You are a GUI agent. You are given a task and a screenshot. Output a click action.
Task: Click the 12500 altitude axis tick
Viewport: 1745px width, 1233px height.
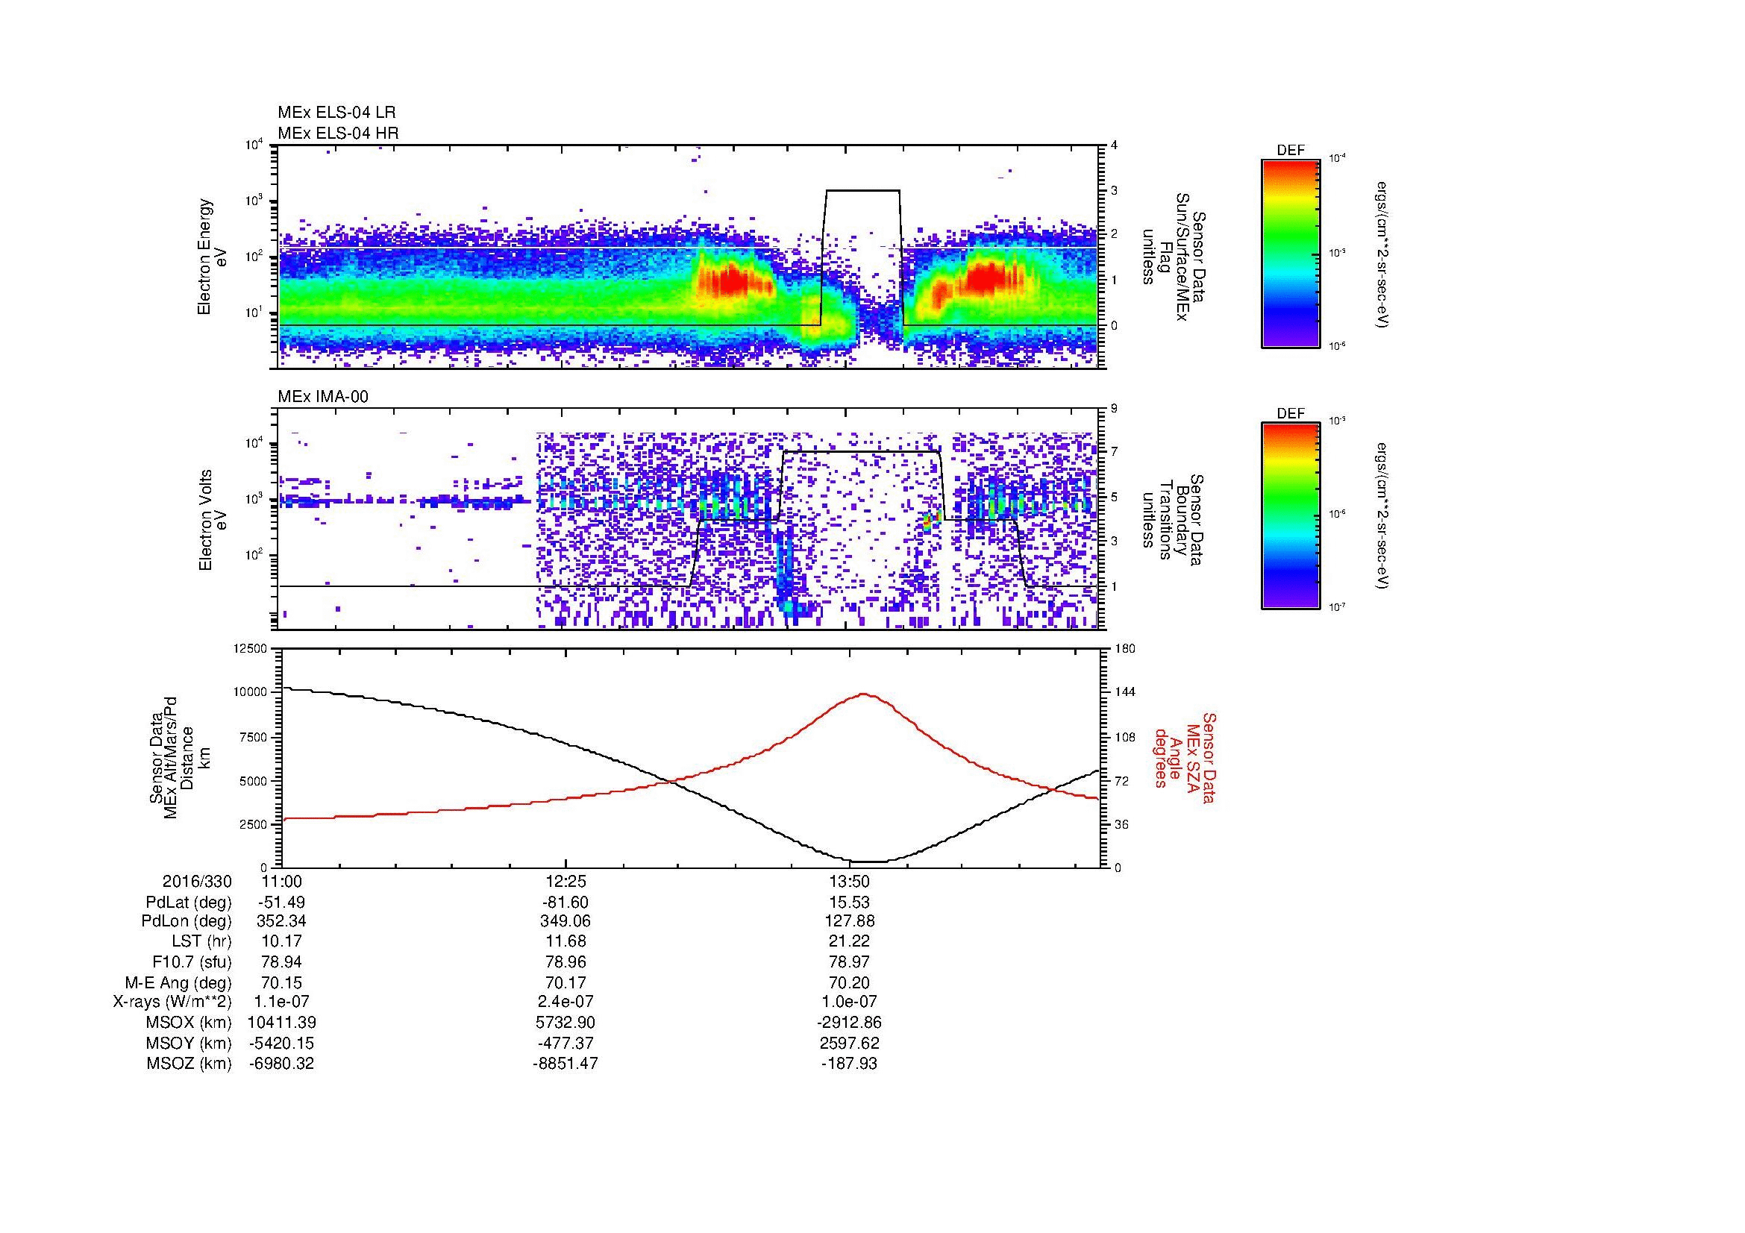251,648
